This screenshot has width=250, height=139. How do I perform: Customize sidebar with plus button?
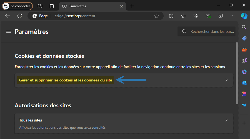point(244,123)
